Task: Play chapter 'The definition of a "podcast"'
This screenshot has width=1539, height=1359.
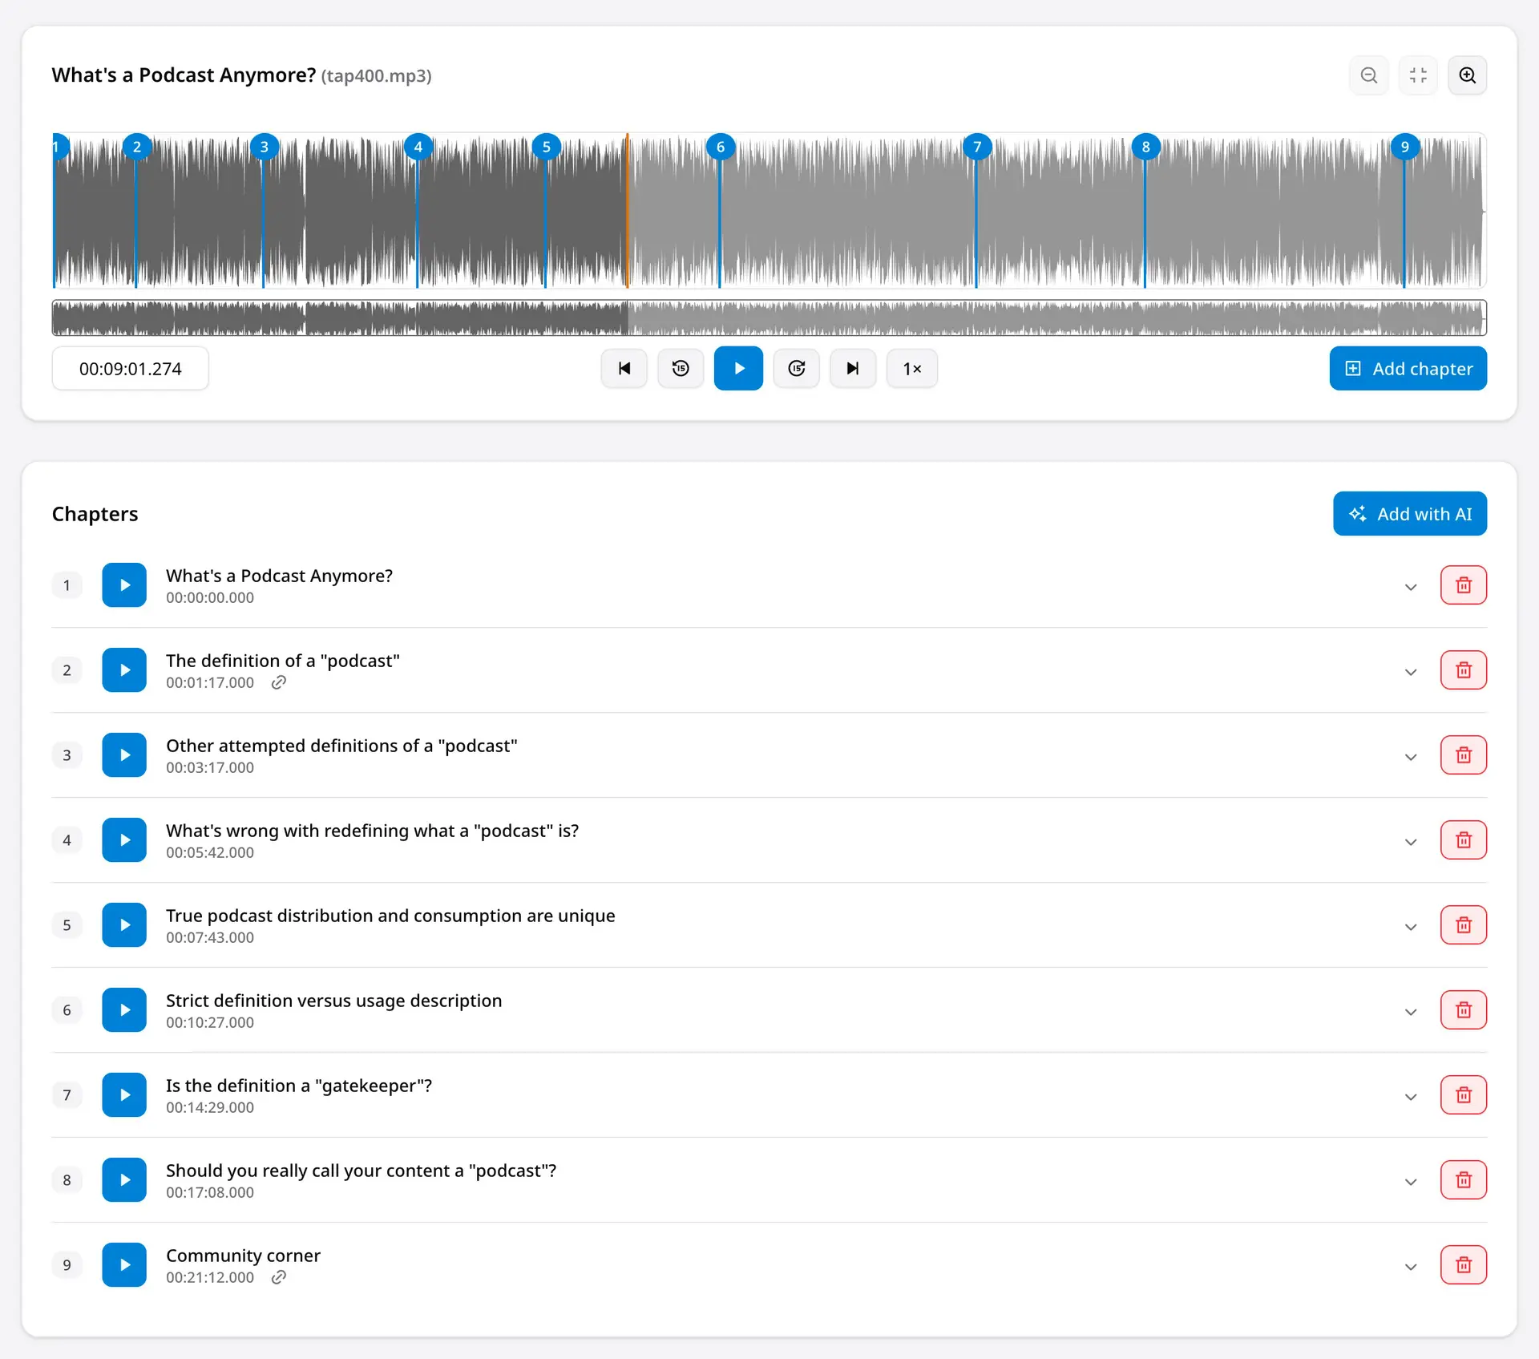Action: coord(124,670)
